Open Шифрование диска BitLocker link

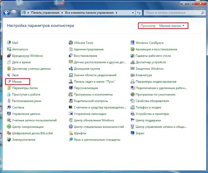(x=33, y=133)
